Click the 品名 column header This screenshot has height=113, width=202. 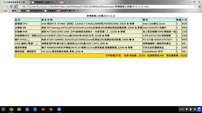[x=28, y=20]
